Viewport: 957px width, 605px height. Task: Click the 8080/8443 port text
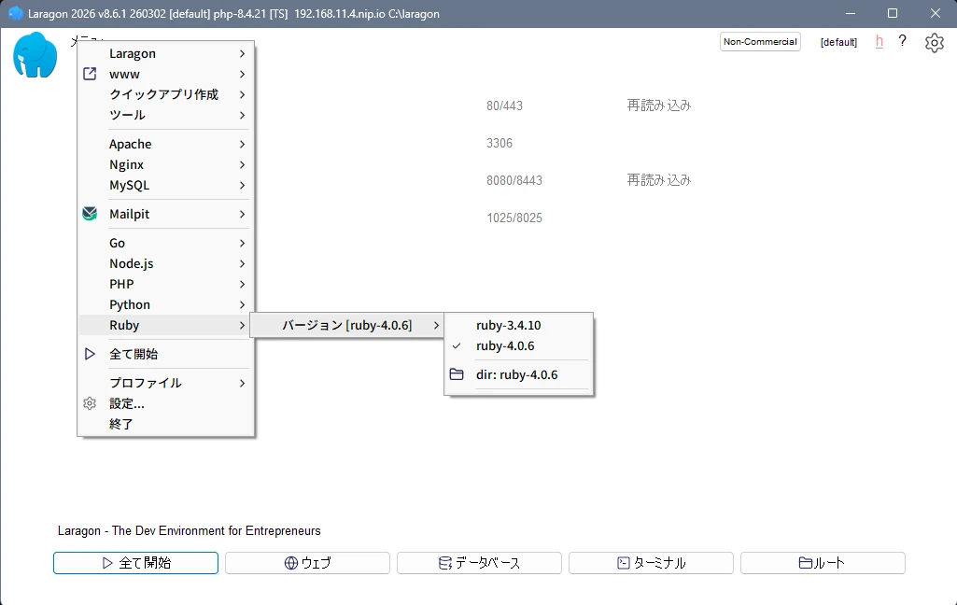pos(514,180)
